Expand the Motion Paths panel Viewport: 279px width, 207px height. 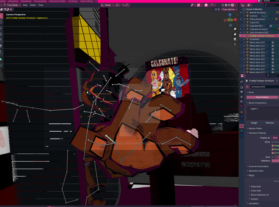(x=255, y=129)
